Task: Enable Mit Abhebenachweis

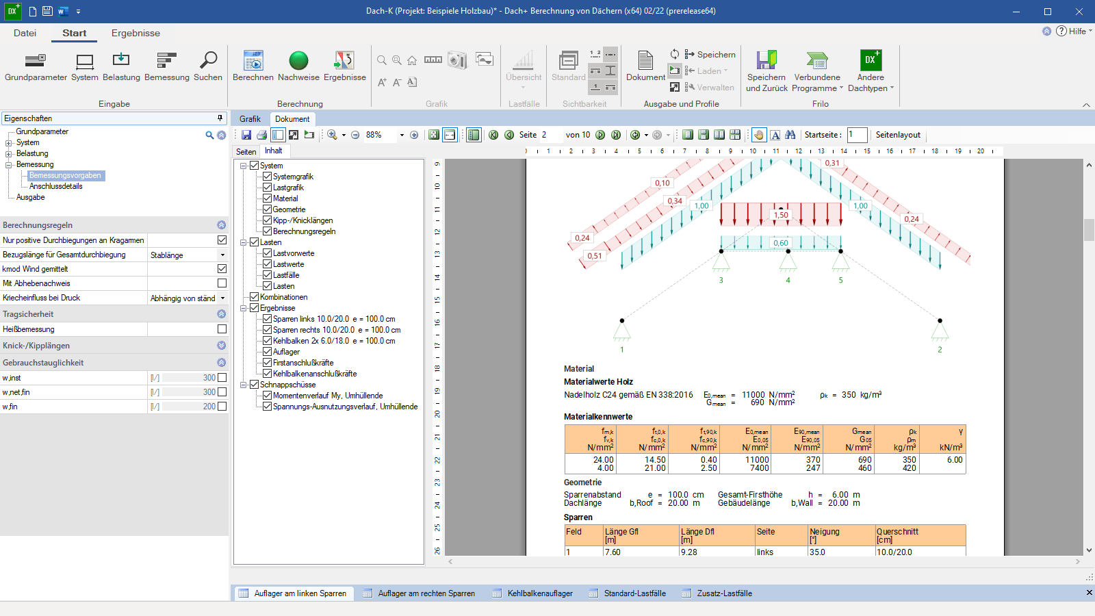Action: (222, 283)
